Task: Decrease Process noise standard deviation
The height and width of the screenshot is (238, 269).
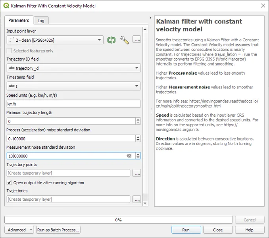Action: click(x=138, y=140)
